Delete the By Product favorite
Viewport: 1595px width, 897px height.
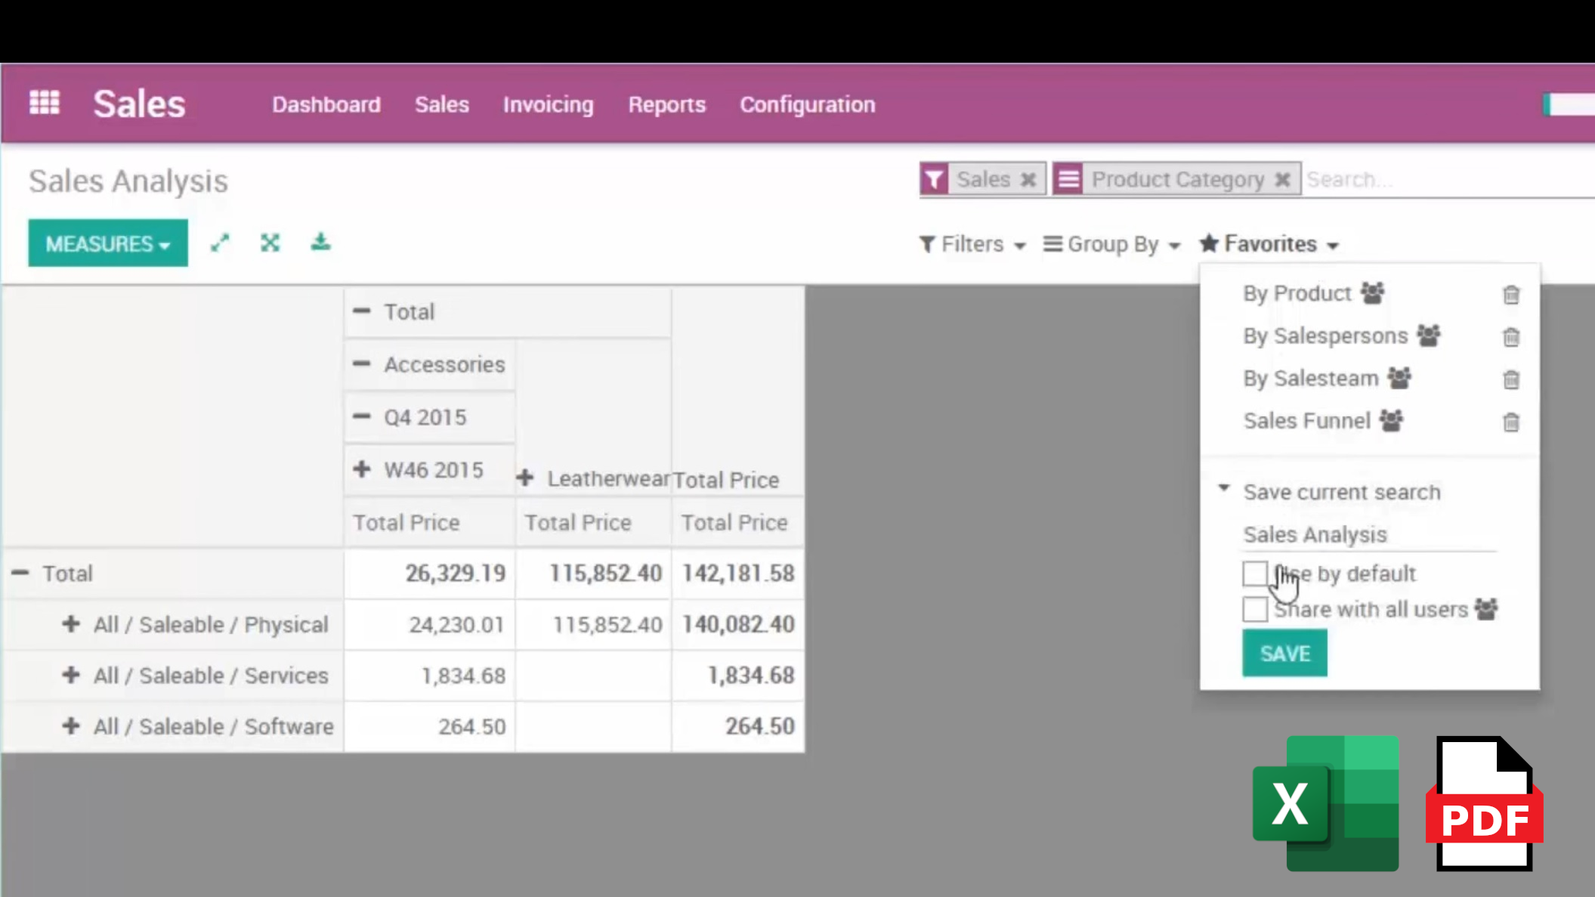[x=1510, y=295]
